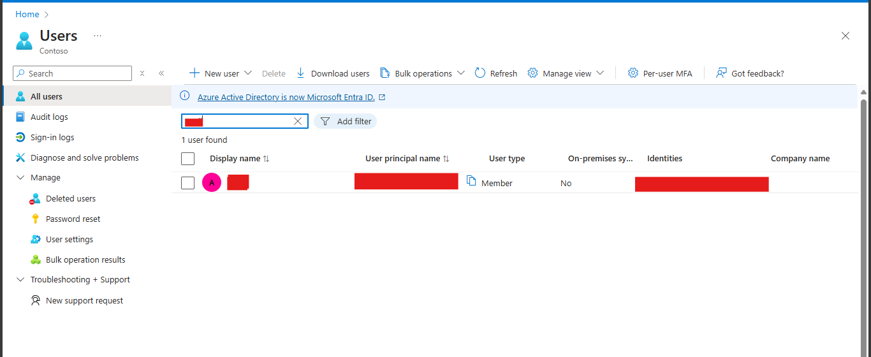Click the info icon in the banner
871x357 pixels.
[x=185, y=96]
